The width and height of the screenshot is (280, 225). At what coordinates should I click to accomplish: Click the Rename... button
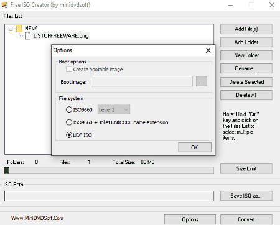pyautogui.click(x=246, y=68)
